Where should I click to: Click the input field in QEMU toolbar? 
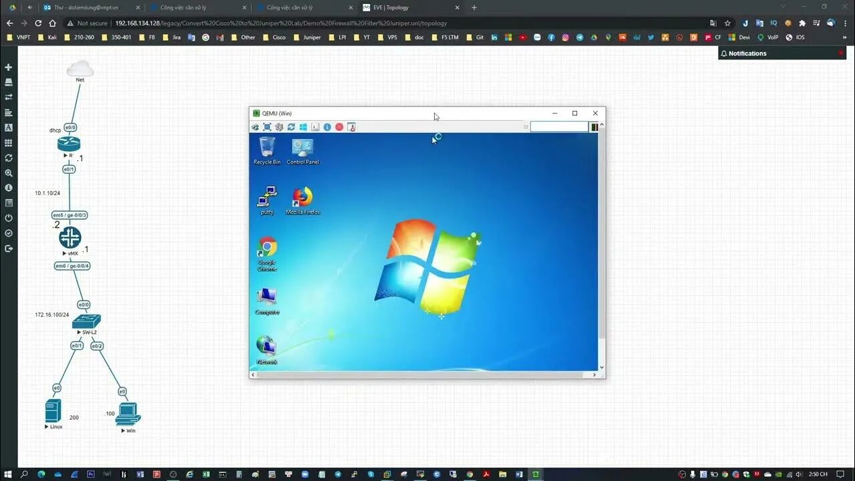[x=559, y=127]
